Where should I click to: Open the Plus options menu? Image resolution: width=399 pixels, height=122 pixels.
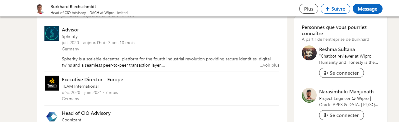point(309,9)
